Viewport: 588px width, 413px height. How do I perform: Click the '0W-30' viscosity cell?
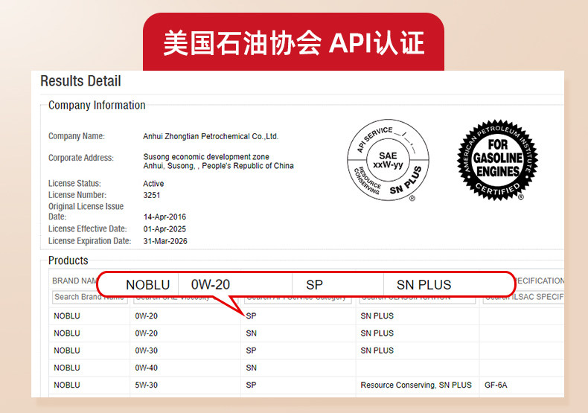[146, 350]
